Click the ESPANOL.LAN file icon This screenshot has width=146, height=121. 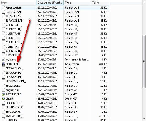click(x=4, y=21)
